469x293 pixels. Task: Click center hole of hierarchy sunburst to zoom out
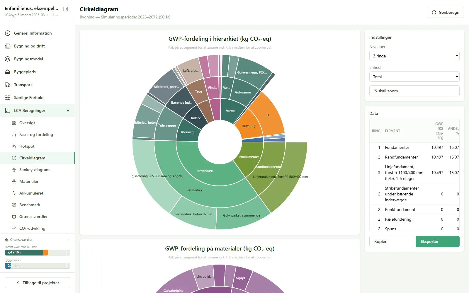pos(220,142)
